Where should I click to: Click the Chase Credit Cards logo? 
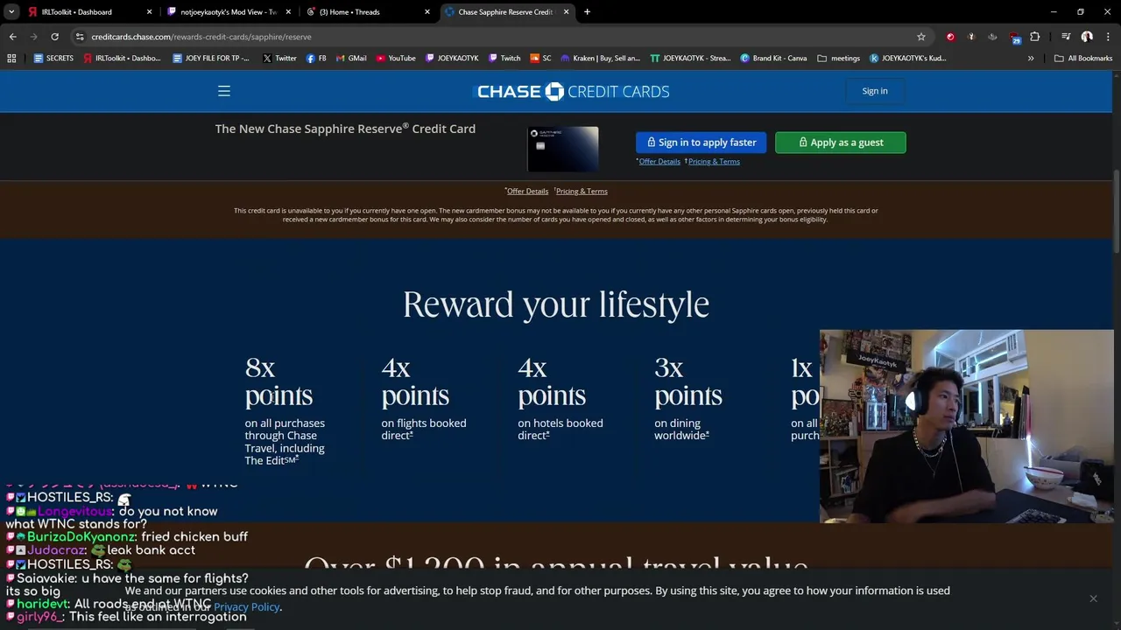click(x=573, y=91)
